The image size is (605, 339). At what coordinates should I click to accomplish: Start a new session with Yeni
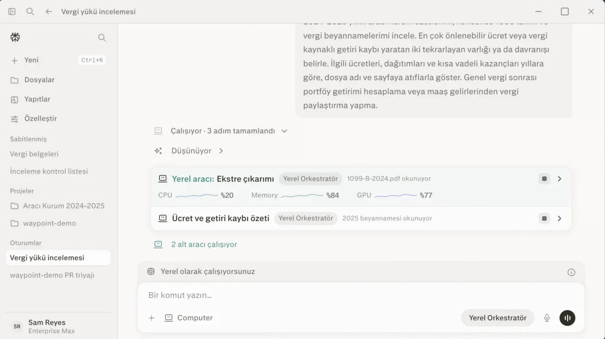coord(58,60)
